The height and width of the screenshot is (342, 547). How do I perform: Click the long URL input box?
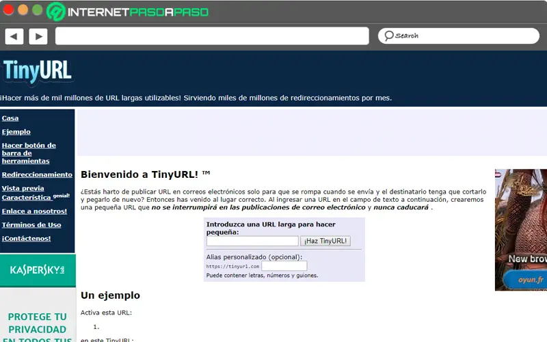[x=252, y=241]
